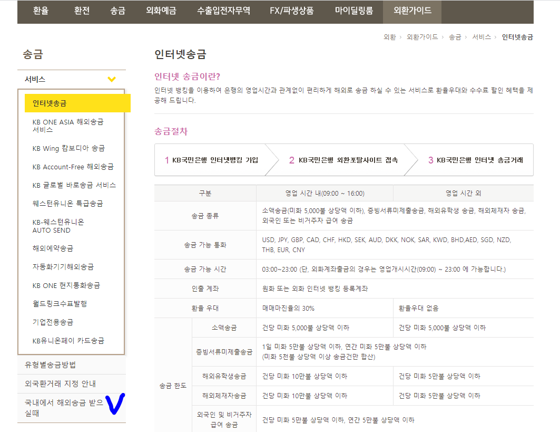The width and height of the screenshot is (560, 432).
Task: Open 해외예약송금 page
Action: pyautogui.click(x=53, y=248)
